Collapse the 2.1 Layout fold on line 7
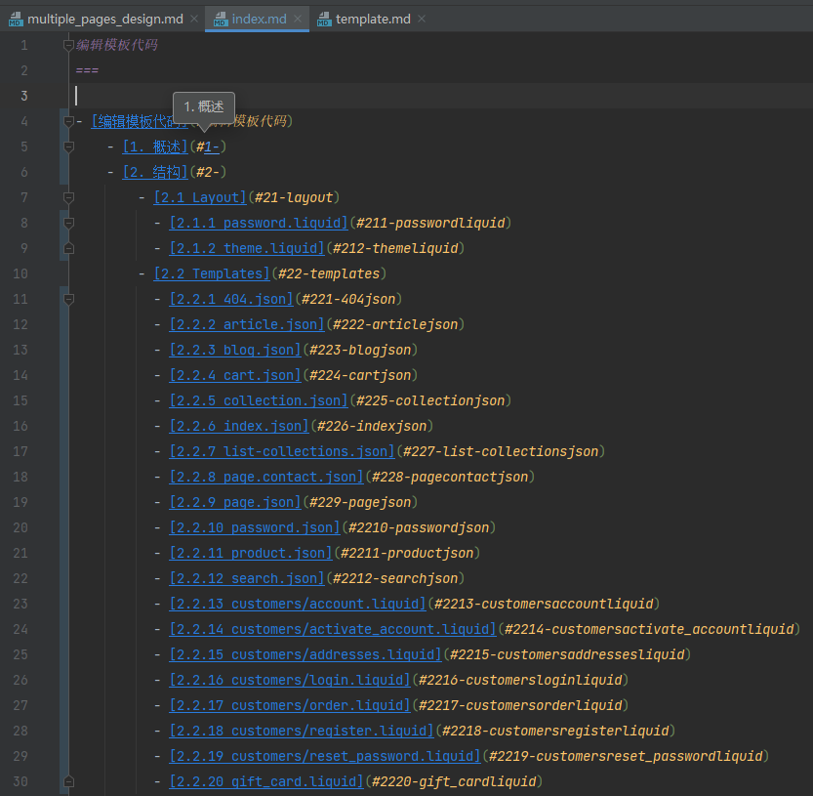 pos(68,197)
